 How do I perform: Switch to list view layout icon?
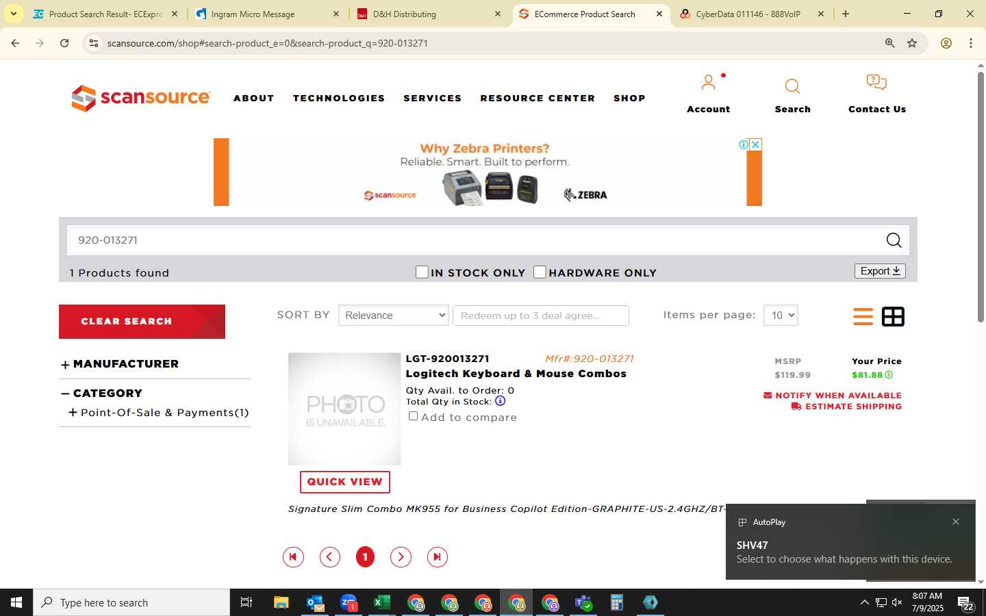click(x=863, y=316)
